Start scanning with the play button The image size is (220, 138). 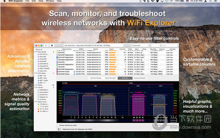(46, 46)
